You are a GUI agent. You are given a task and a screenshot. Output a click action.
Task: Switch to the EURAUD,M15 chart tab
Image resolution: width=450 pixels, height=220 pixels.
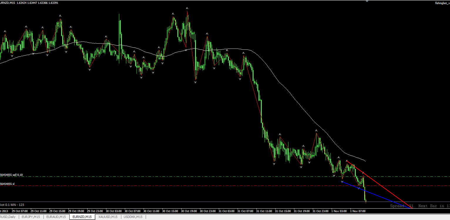click(x=56, y=217)
